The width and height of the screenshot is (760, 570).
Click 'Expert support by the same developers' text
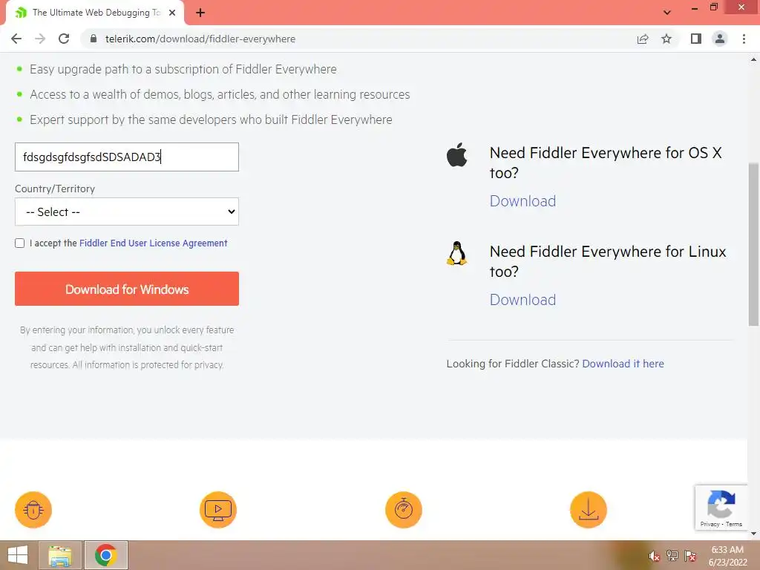click(211, 119)
